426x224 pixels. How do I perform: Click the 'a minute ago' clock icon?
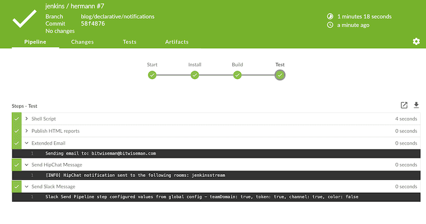[330, 25]
